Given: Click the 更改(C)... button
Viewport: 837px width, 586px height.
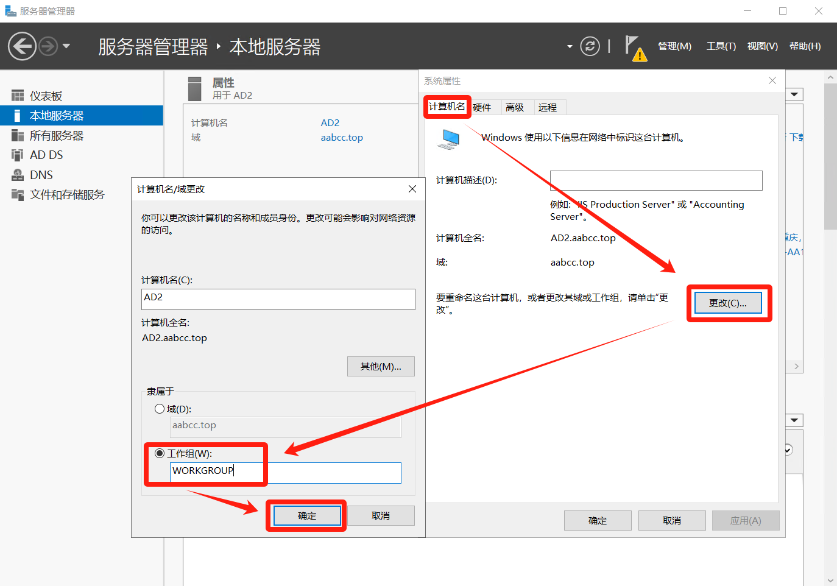Looking at the screenshot, I should 728,303.
